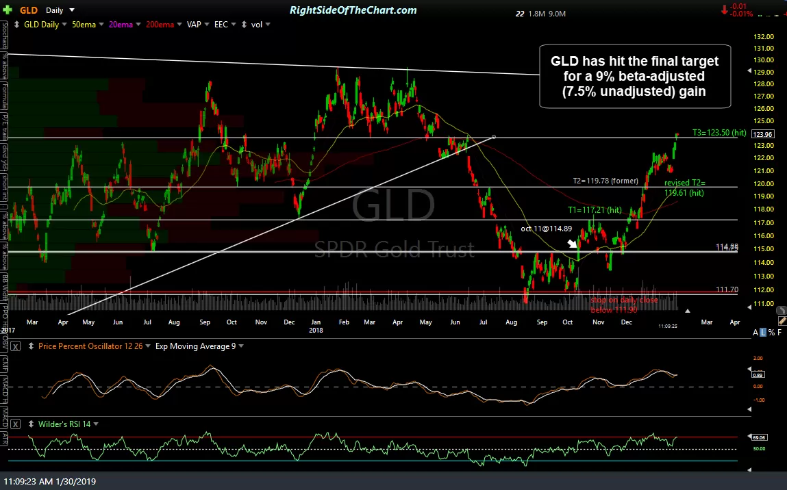Click the left triangle at bottom of RSI pane
The height and width of the screenshot is (490, 787).
(749, 470)
